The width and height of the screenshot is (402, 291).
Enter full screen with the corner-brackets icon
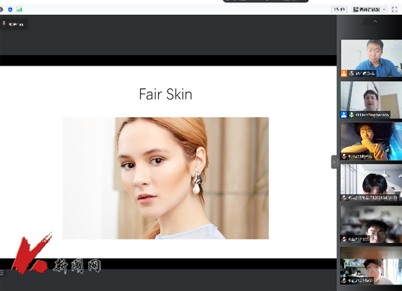tap(394, 9)
